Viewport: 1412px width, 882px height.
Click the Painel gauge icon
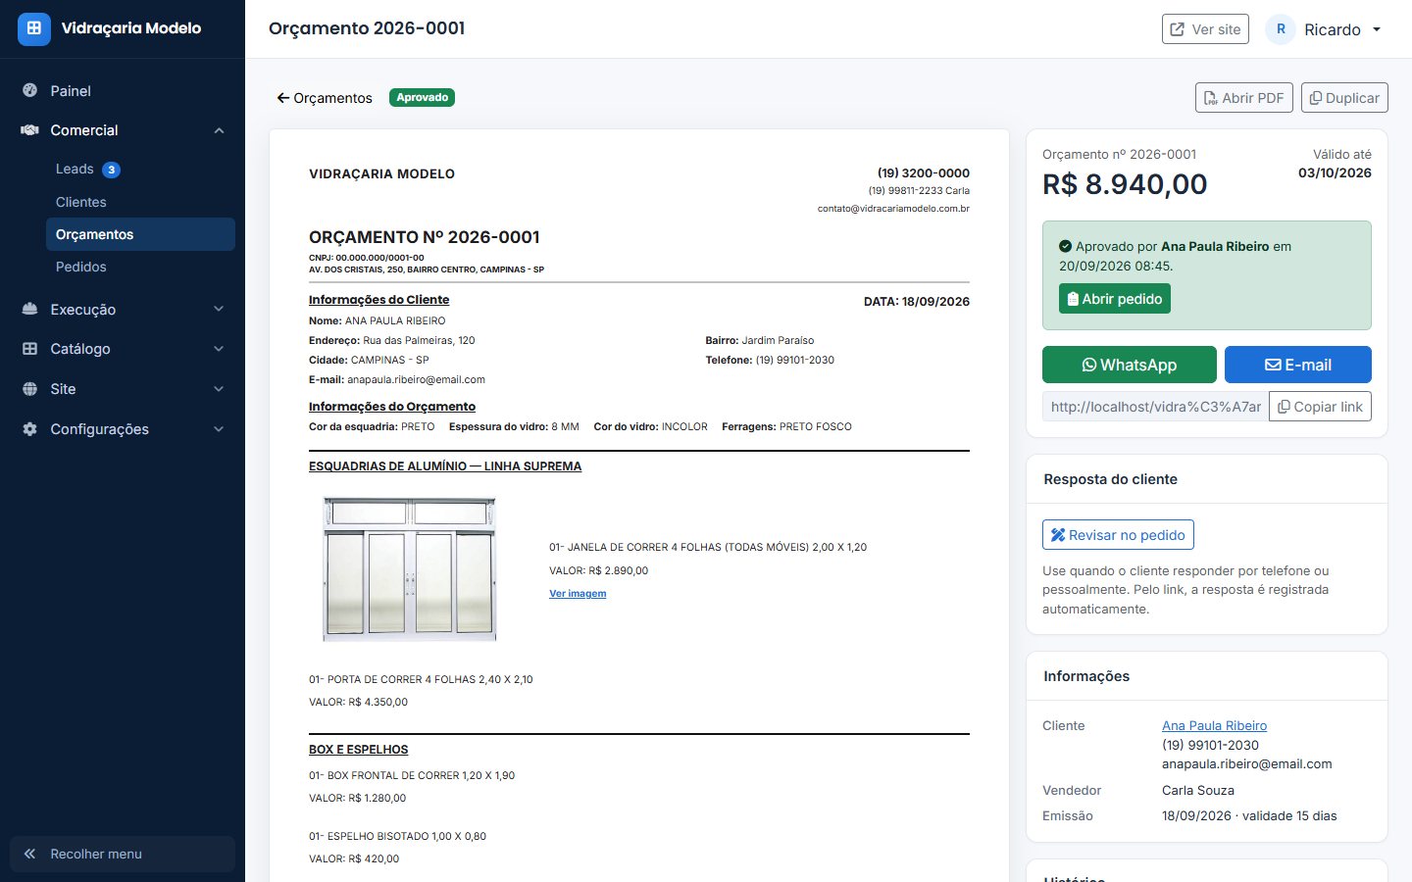pyautogui.click(x=30, y=90)
